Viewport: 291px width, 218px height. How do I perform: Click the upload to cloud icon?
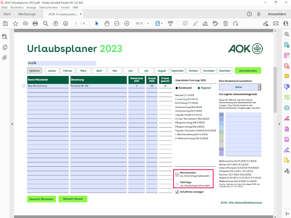click(x=25, y=24)
